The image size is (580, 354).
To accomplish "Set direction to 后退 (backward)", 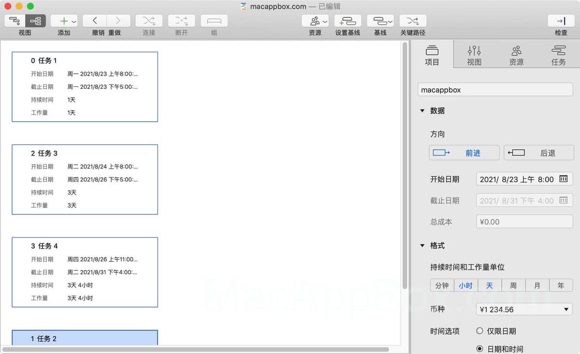I will pos(538,153).
